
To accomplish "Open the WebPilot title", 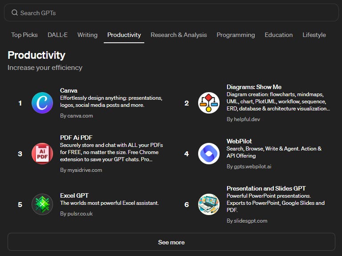I will point(239,141).
